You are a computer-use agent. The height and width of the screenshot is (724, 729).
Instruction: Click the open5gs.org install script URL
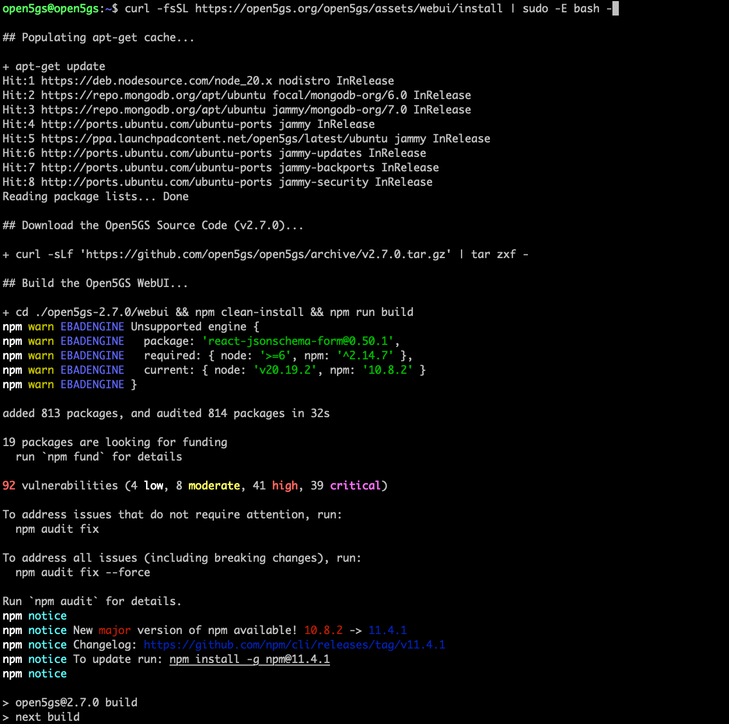(x=349, y=9)
